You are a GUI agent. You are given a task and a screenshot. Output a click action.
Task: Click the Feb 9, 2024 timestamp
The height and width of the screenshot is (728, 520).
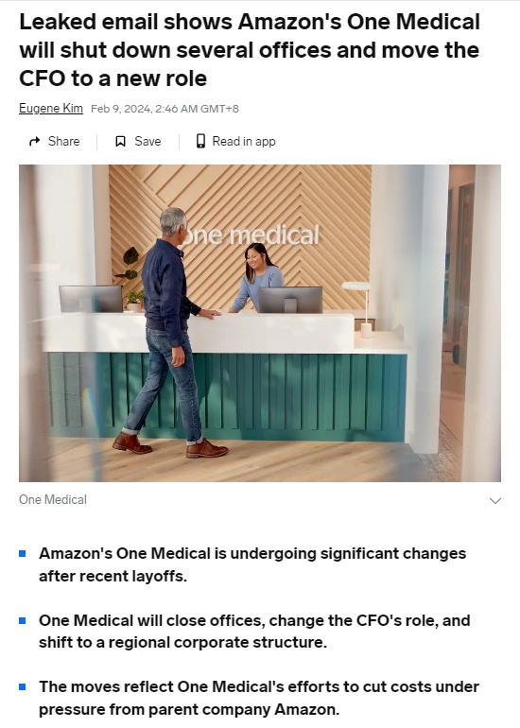tap(165, 109)
